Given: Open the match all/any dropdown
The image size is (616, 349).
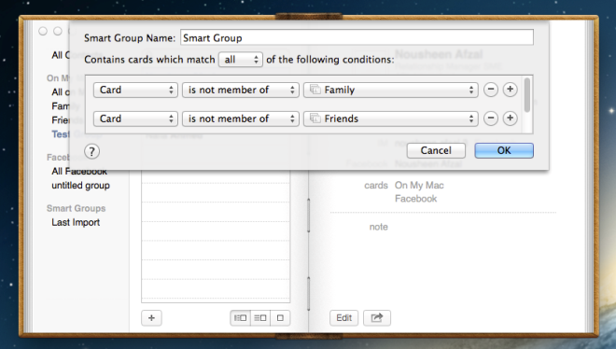Looking at the screenshot, I should click(241, 60).
